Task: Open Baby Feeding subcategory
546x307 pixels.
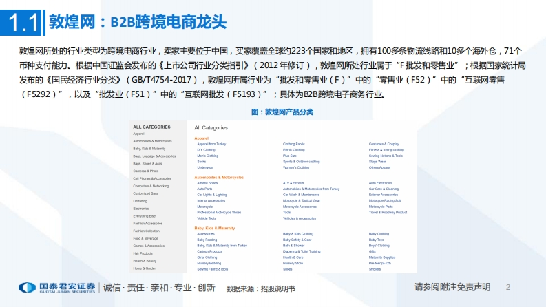Action: [x=207, y=240]
